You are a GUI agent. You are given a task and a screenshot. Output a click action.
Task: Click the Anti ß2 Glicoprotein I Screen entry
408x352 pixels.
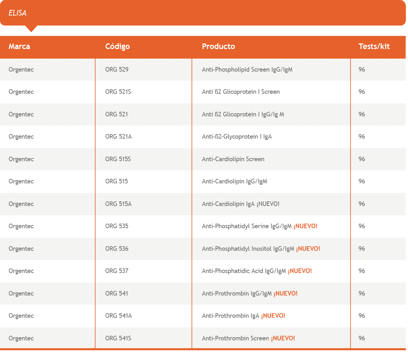pos(241,92)
